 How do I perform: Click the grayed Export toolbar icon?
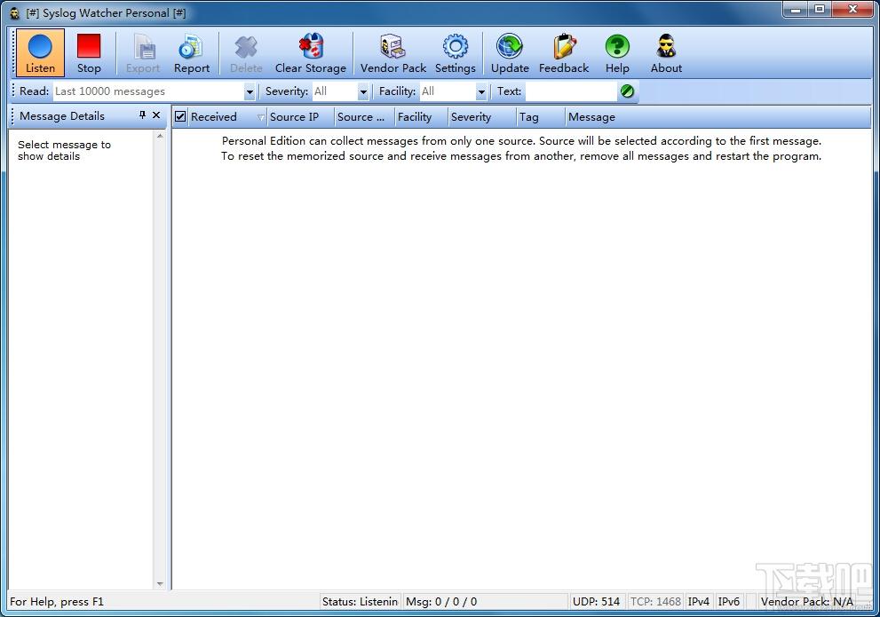pos(143,47)
